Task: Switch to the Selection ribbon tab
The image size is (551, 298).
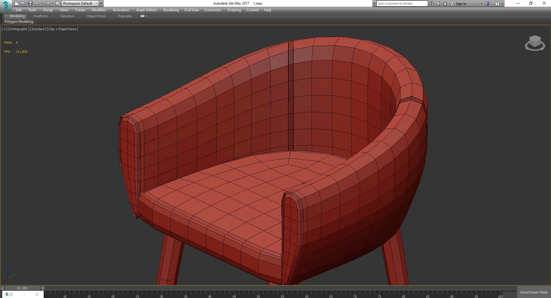Action: click(x=67, y=16)
